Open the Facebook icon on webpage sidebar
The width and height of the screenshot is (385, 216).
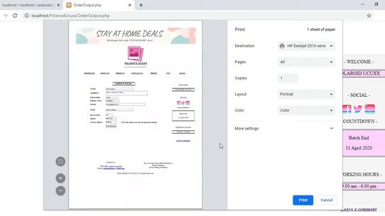click(x=347, y=109)
